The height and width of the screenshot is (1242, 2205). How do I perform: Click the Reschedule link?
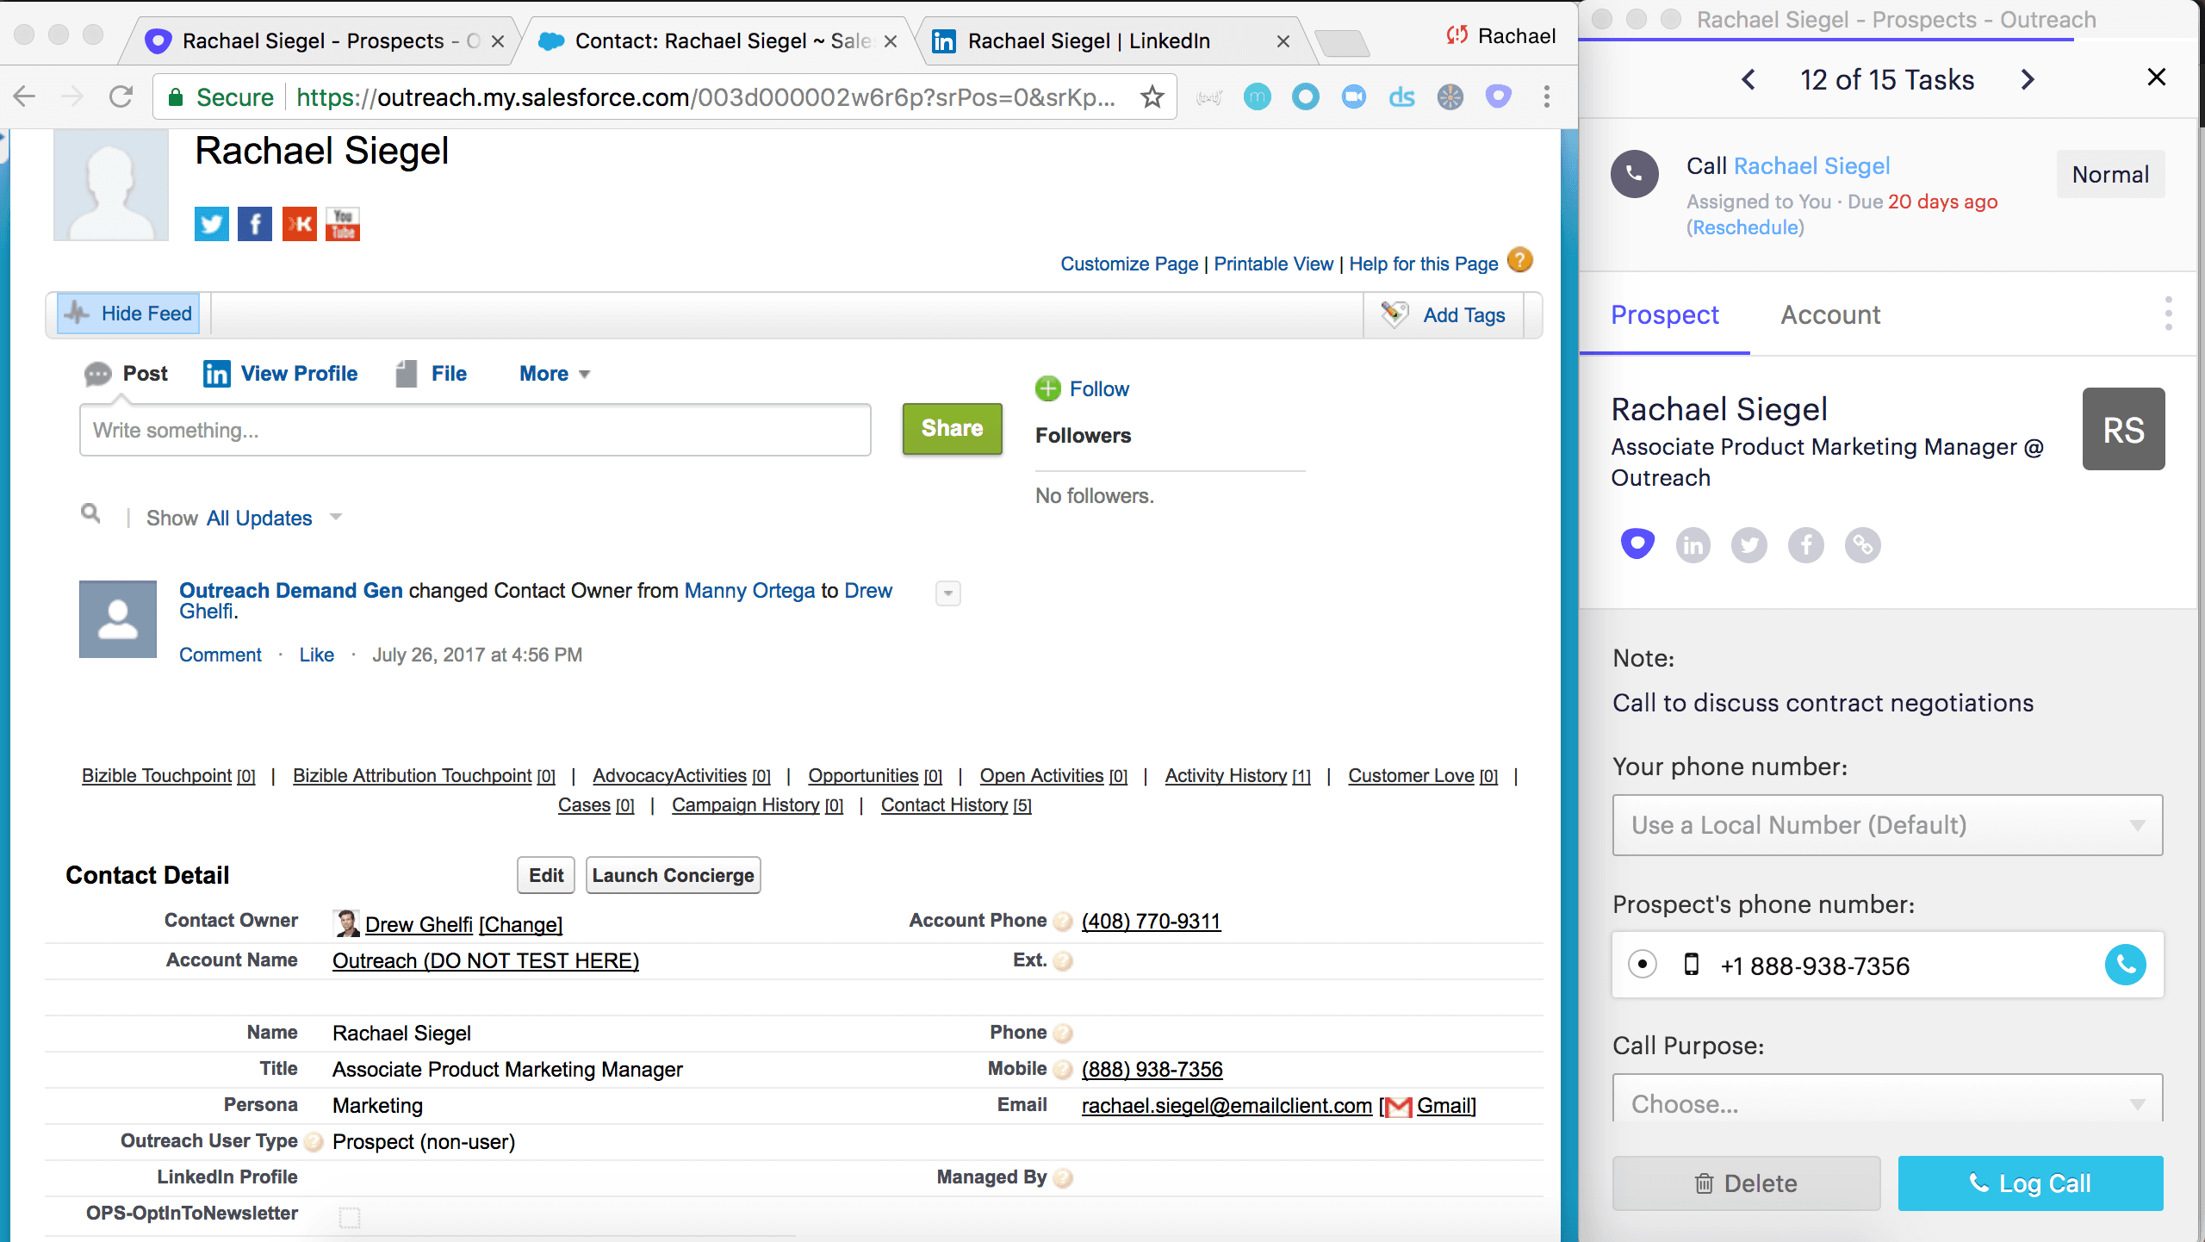(1745, 227)
